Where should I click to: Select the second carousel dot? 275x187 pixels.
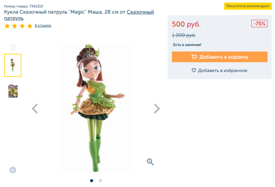100,181
